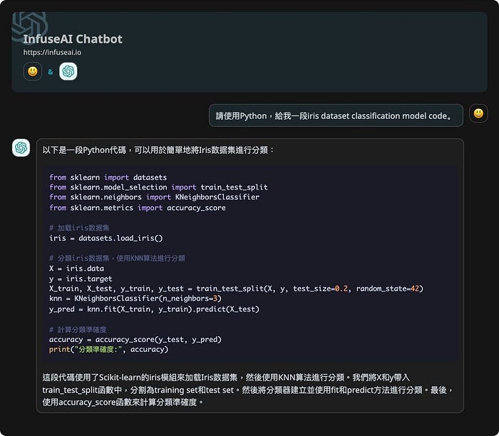This screenshot has height=436, width=499.
Task: Click comment '# 加載iris數据集'
Action: pyautogui.click(x=79, y=228)
